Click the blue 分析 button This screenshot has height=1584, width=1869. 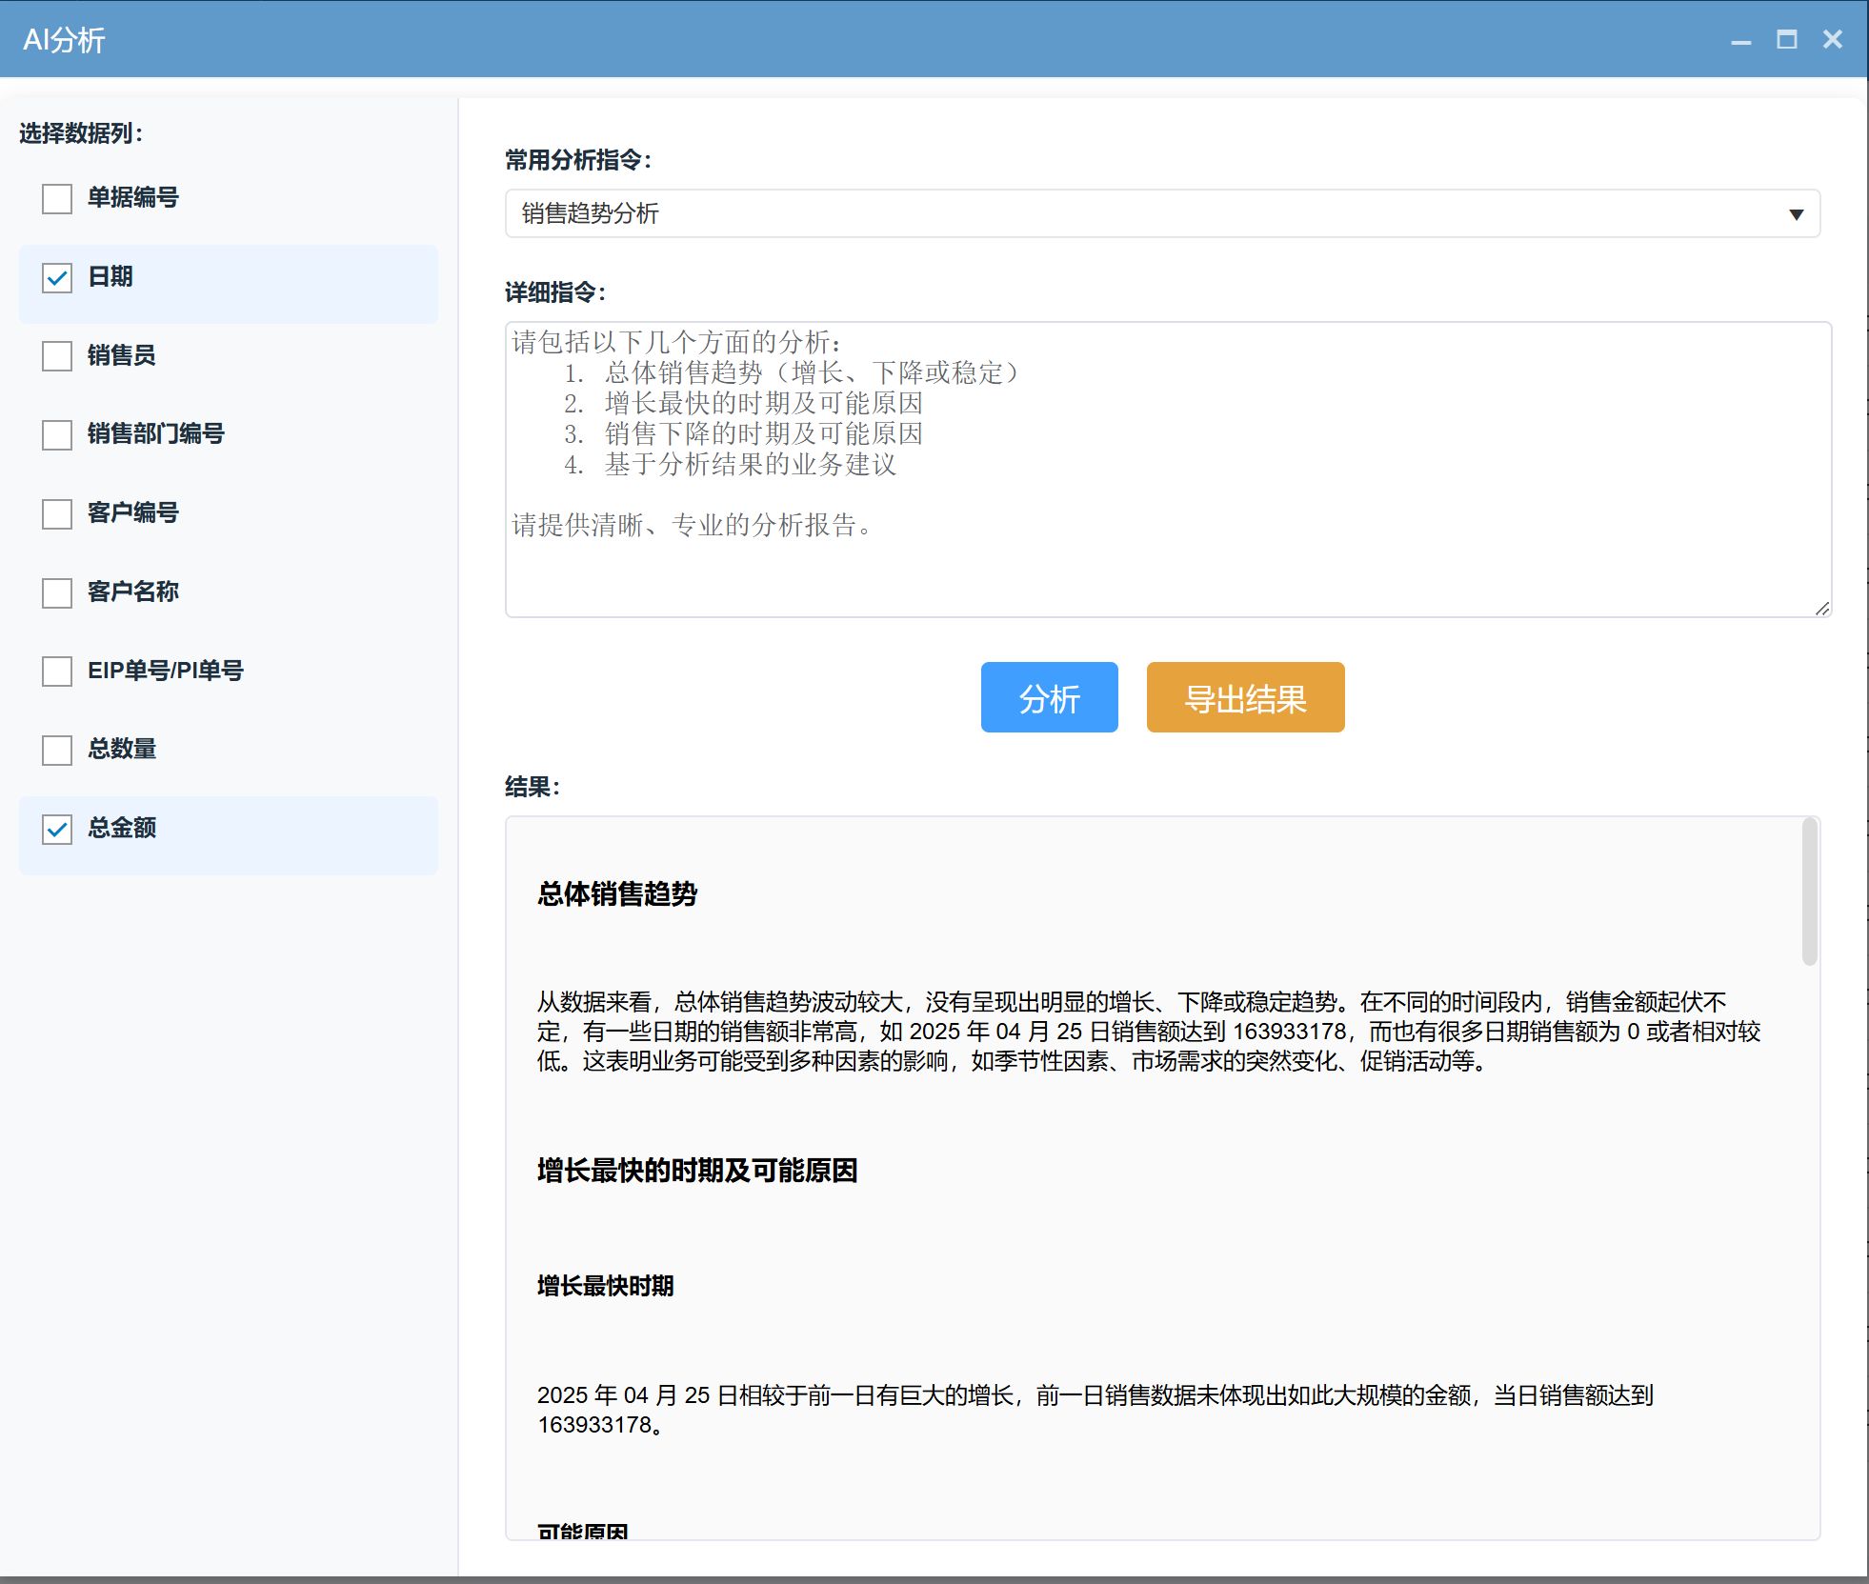pos(1049,697)
